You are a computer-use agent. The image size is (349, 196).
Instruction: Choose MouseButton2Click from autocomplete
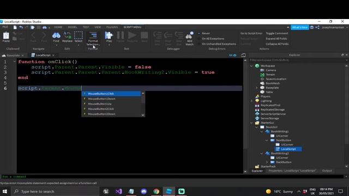pos(111,109)
